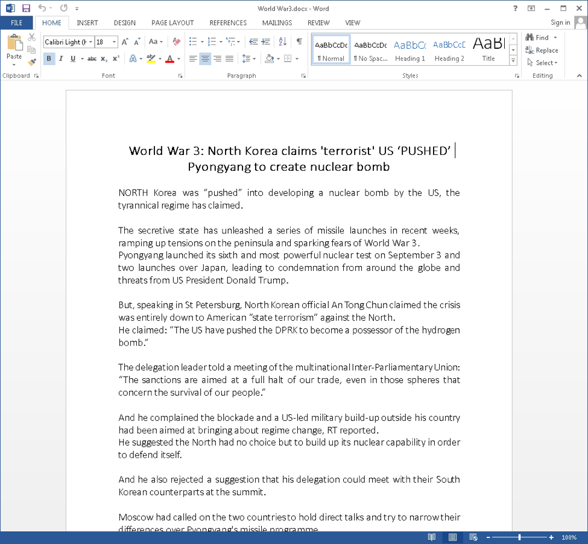This screenshot has width=588, height=544.
Task: Sort the selected text alphabetically
Action: pos(283,42)
